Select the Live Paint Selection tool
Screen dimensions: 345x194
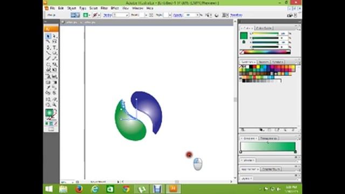click(54, 93)
